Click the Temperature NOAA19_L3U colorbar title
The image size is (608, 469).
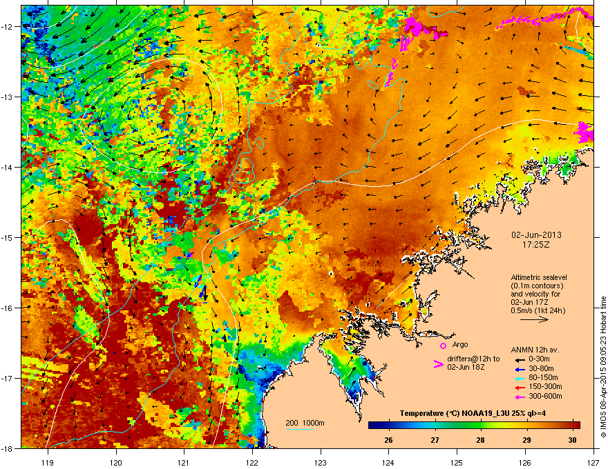473,413
